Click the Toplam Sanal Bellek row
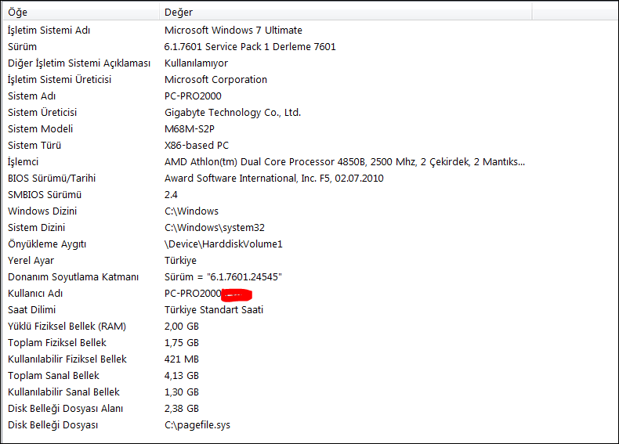The height and width of the screenshot is (444, 619). [x=53, y=375]
